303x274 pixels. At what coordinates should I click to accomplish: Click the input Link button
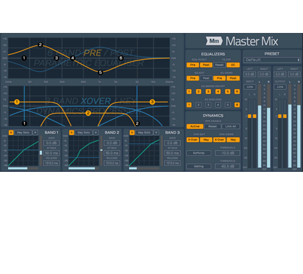pyautogui.click(x=250, y=87)
